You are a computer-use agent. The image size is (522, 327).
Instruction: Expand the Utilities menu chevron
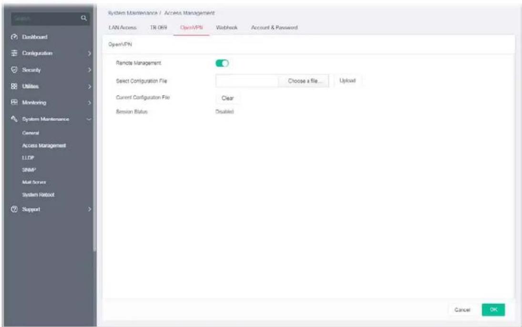click(x=89, y=87)
